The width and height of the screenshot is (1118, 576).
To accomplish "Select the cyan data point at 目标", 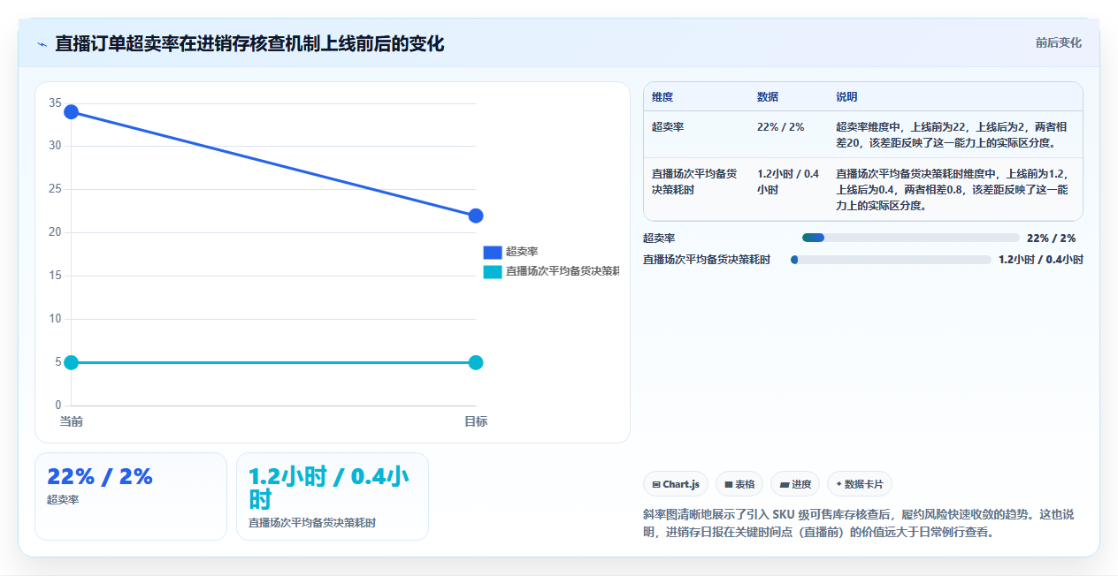I will click(476, 362).
